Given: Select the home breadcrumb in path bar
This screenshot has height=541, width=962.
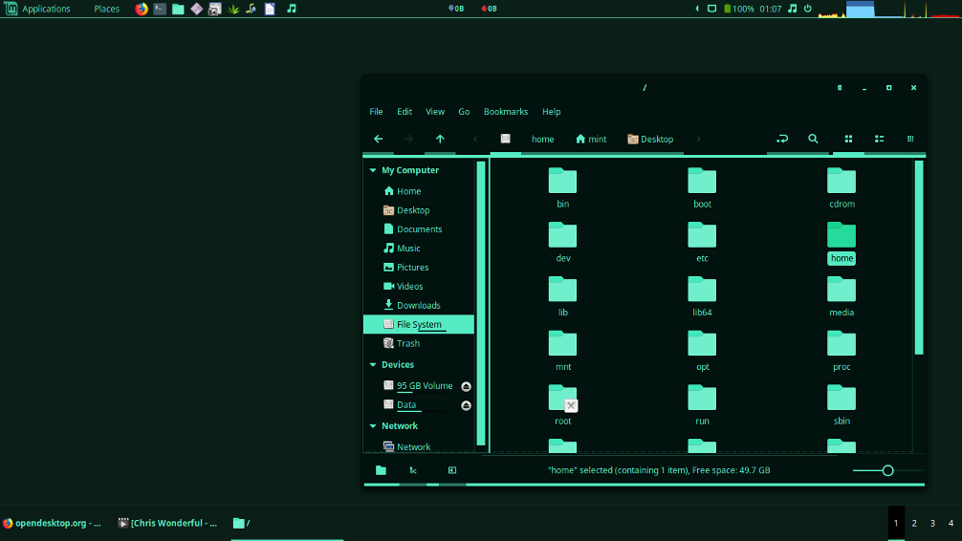Looking at the screenshot, I should [x=542, y=140].
